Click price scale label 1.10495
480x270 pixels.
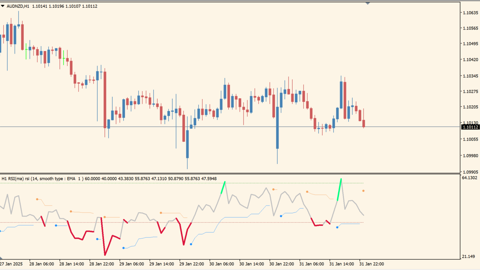point(470,44)
